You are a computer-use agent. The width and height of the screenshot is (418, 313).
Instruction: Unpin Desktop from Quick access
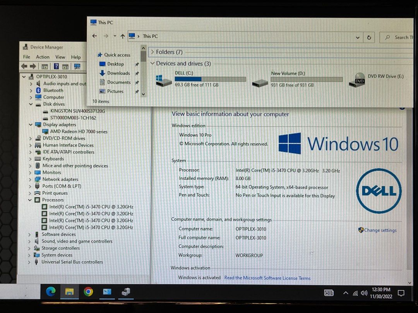tap(138, 64)
